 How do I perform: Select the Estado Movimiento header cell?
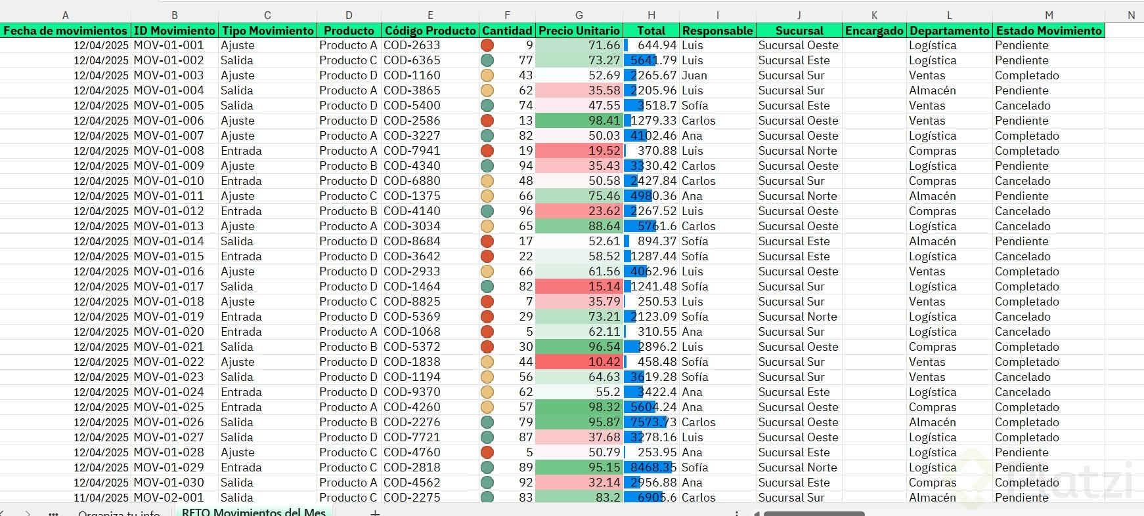1049,30
